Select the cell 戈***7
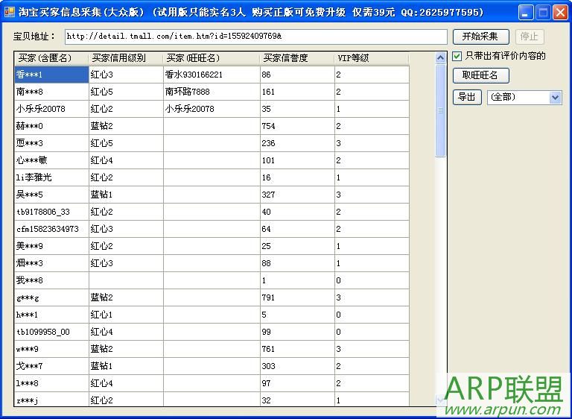Image resolution: width=572 pixels, height=419 pixels. coord(51,366)
